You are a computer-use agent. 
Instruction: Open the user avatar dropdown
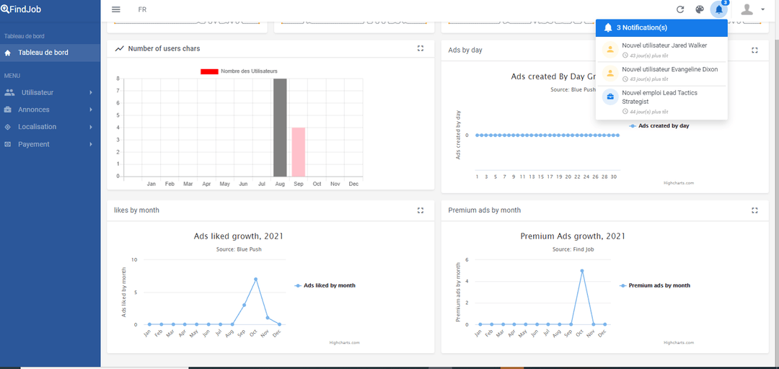(752, 9)
